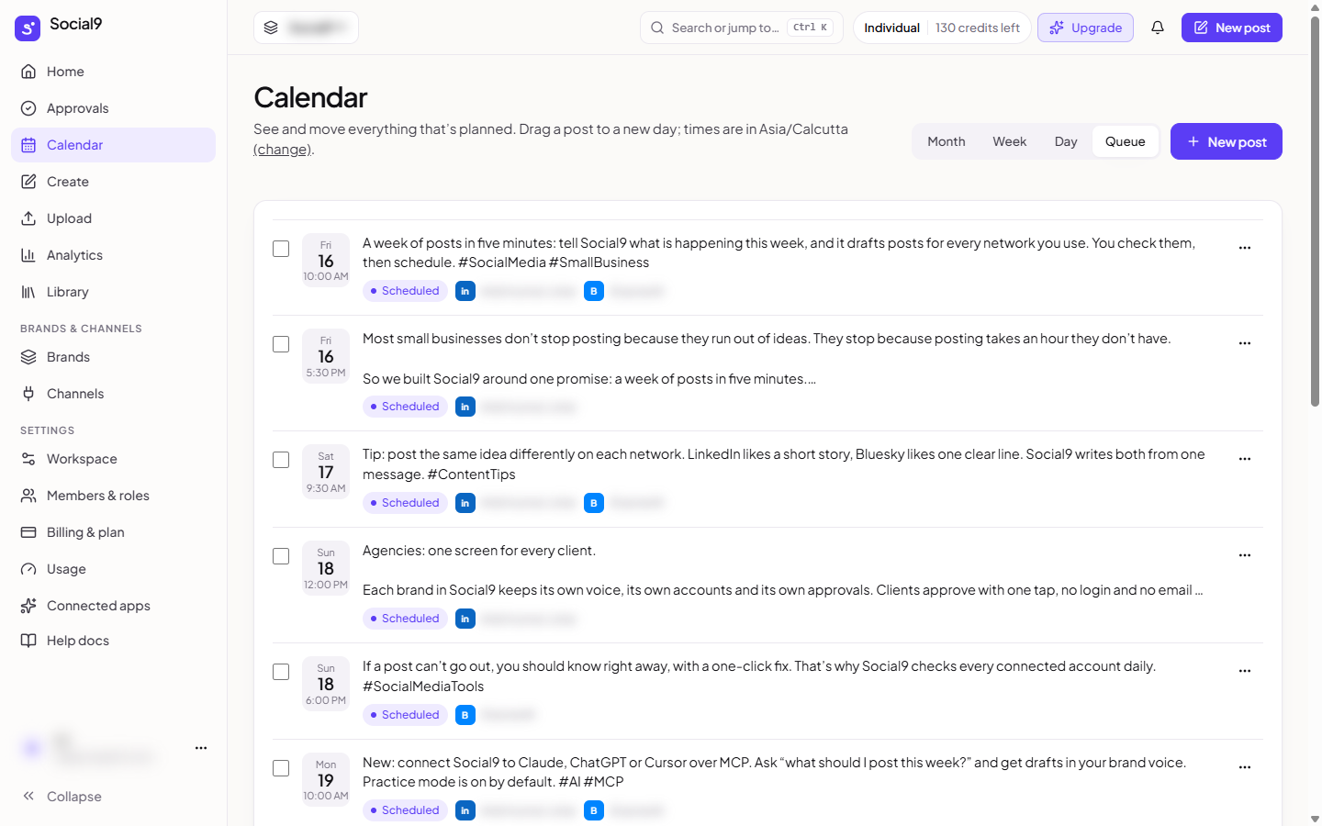This screenshot has height=826, width=1322.
Task: Open the workspace switcher dropdown in header
Action: (x=306, y=28)
